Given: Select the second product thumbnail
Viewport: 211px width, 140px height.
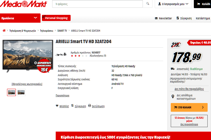Looking at the screenshot, I should (21, 92).
